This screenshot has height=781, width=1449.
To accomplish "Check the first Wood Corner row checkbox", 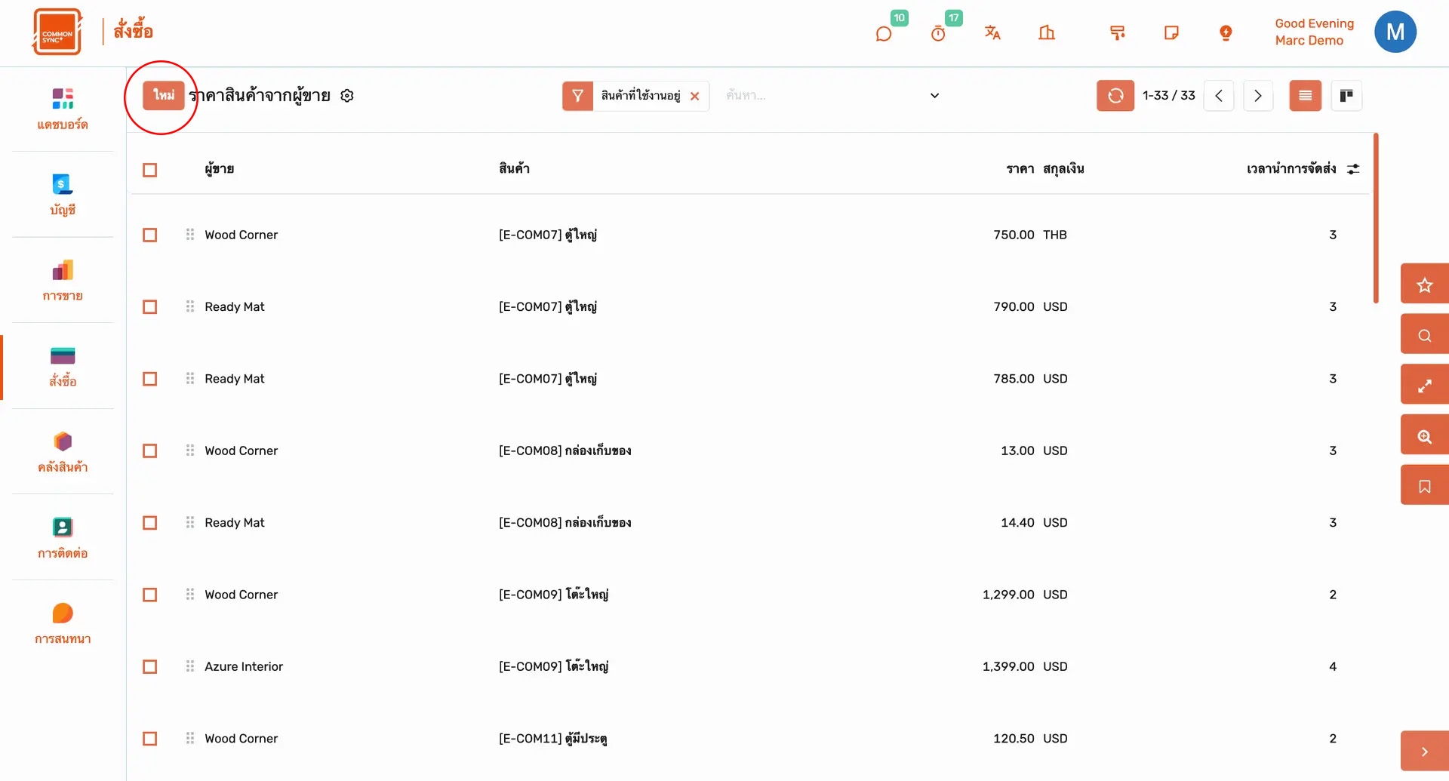I will (x=150, y=235).
